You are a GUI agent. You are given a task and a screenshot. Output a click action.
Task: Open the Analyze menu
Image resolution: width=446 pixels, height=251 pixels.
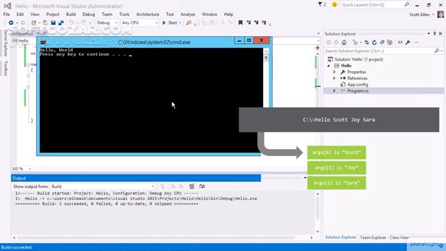click(188, 14)
